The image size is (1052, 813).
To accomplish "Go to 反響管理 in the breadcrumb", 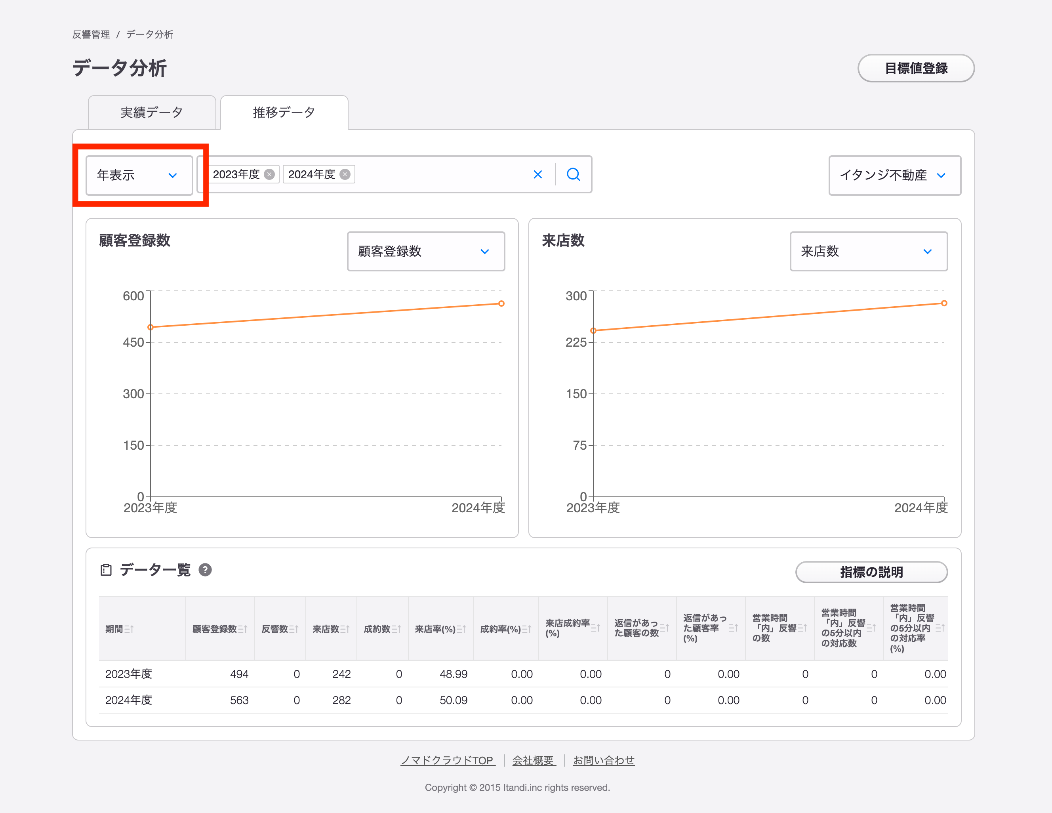I will click(x=91, y=35).
